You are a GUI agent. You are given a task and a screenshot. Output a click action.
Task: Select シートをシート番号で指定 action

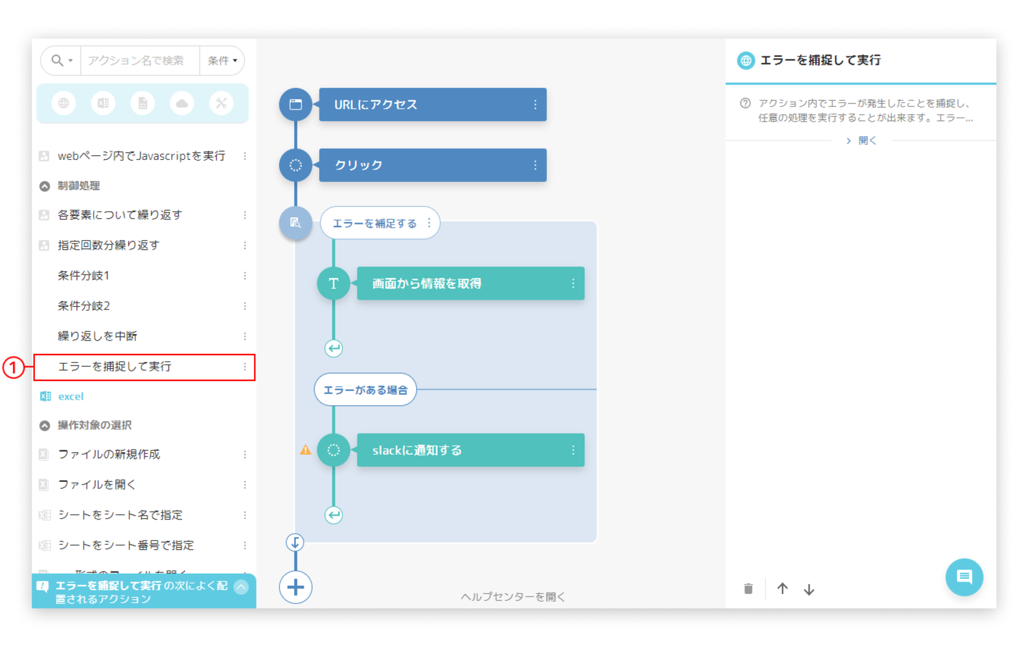point(126,545)
